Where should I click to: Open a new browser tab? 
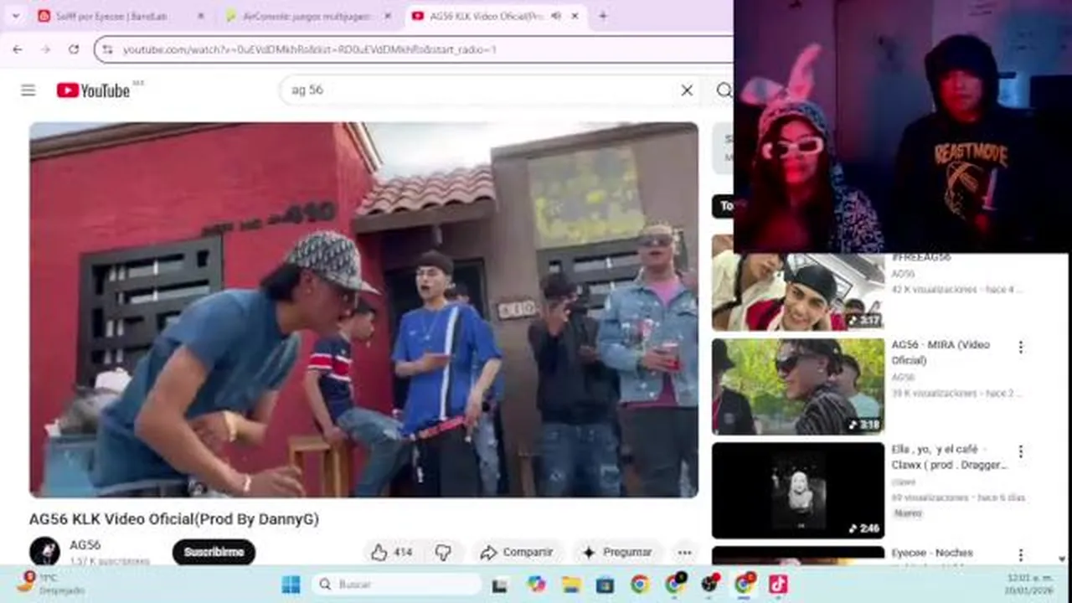pyautogui.click(x=603, y=16)
